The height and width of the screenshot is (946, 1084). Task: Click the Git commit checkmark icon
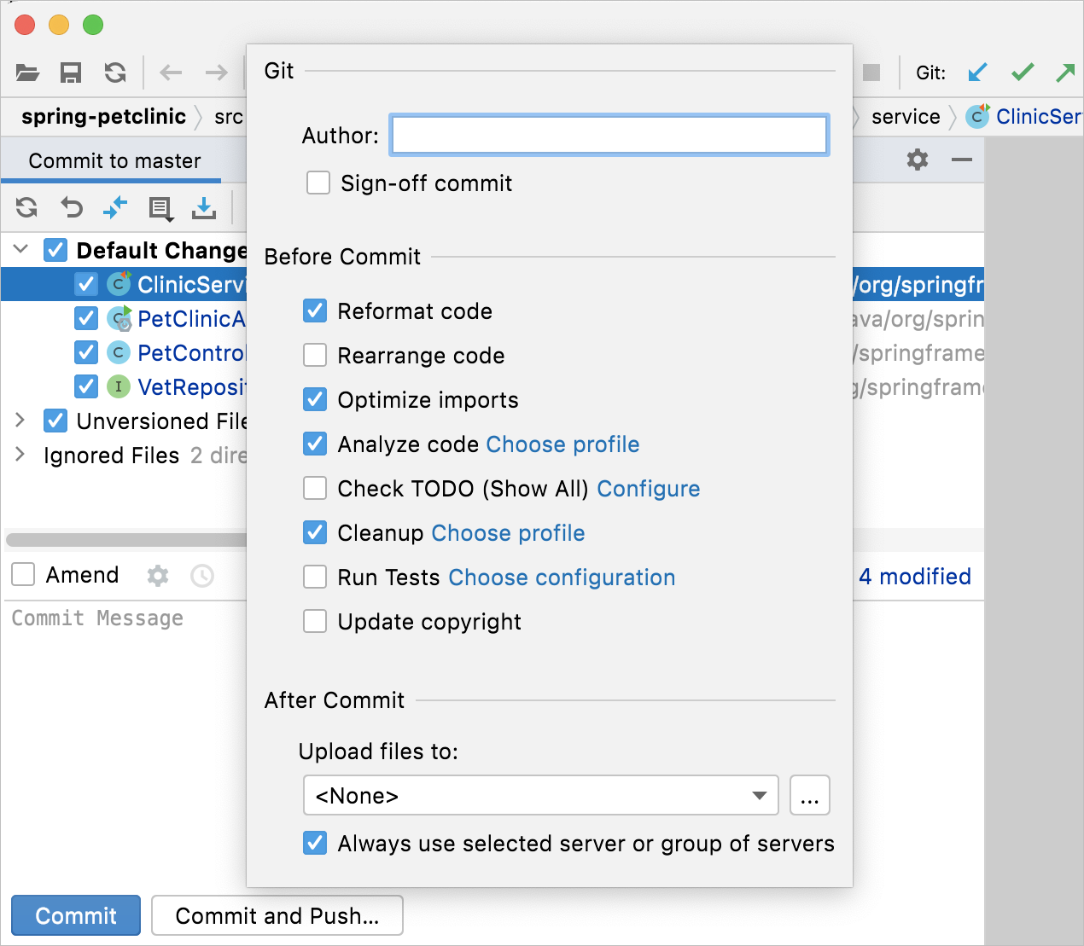point(1023,73)
